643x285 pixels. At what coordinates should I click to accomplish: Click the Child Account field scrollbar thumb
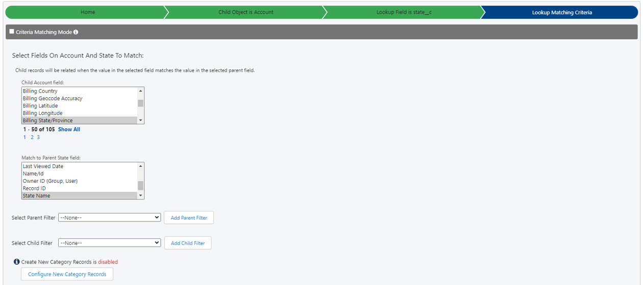[141, 103]
